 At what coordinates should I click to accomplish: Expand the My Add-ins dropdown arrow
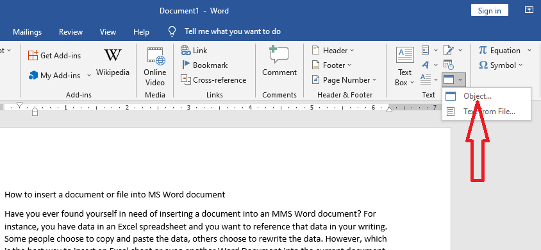pyautogui.click(x=88, y=76)
